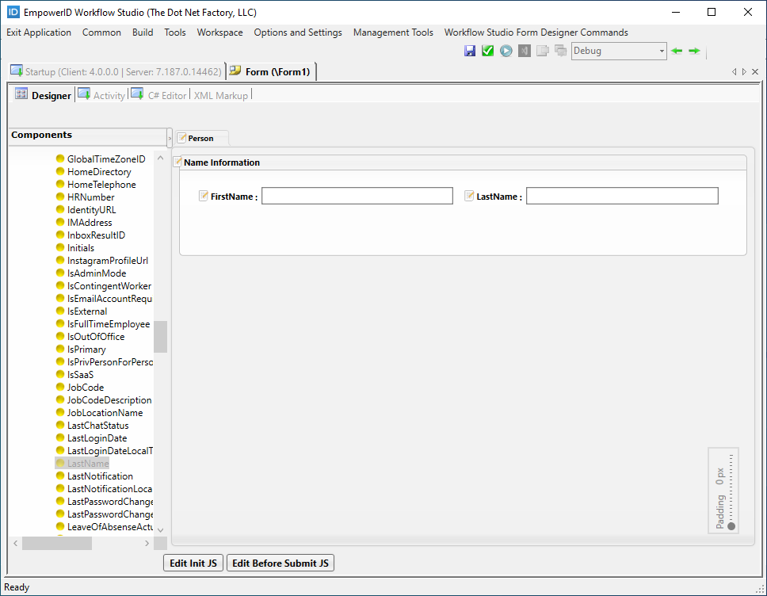
Task: Select the JobCode component in list
Action: click(86, 388)
